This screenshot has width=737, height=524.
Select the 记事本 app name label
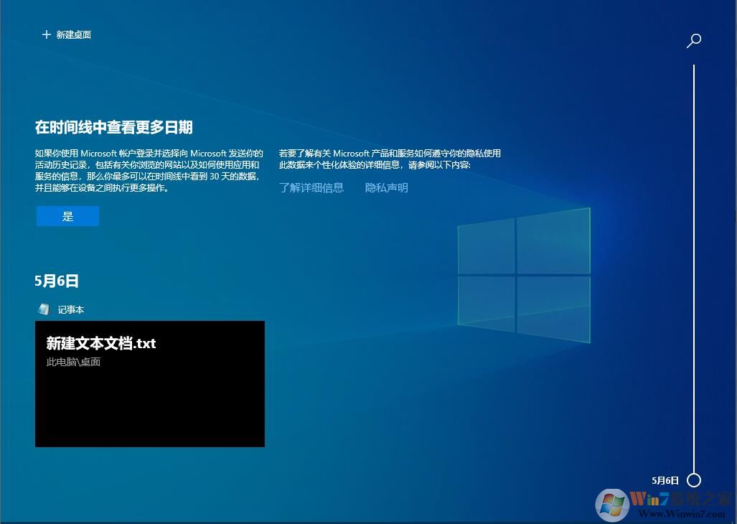click(71, 309)
